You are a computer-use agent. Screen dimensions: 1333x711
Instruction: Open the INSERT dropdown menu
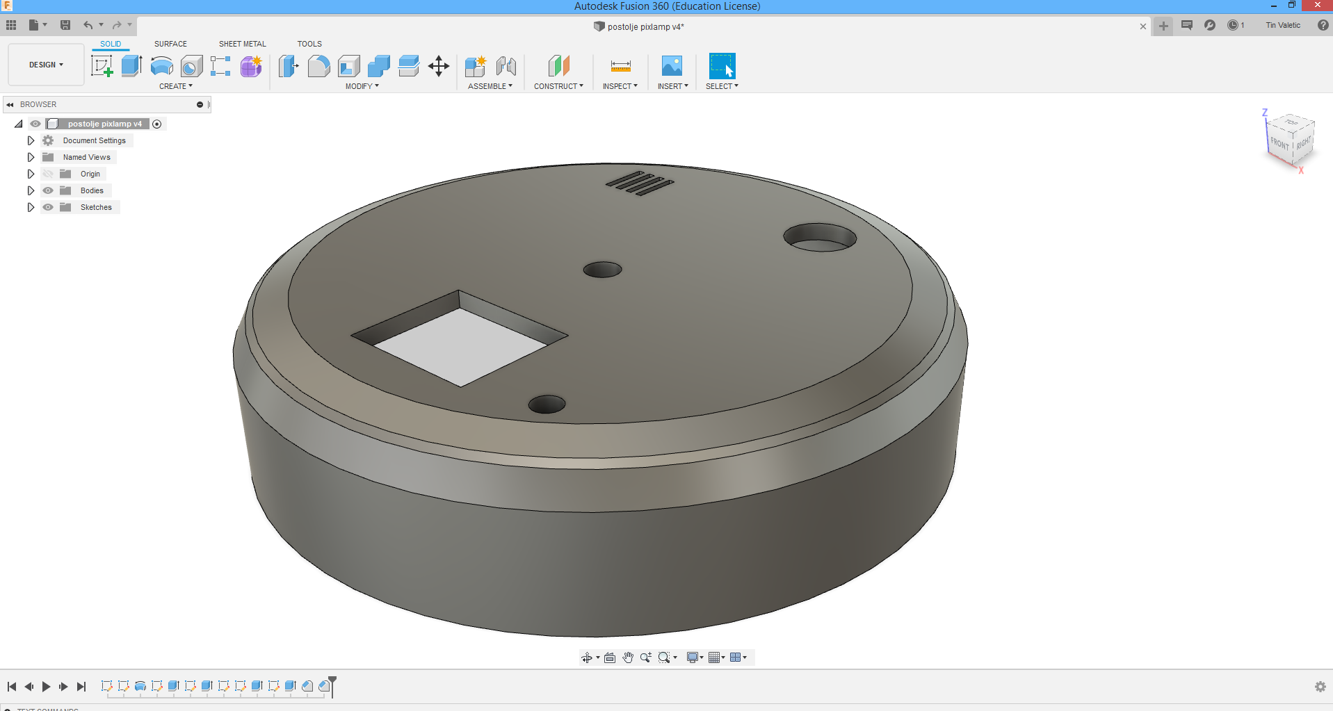point(673,86)
